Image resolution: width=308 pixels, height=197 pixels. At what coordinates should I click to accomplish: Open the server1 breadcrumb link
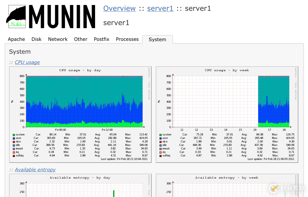[160, 8]
